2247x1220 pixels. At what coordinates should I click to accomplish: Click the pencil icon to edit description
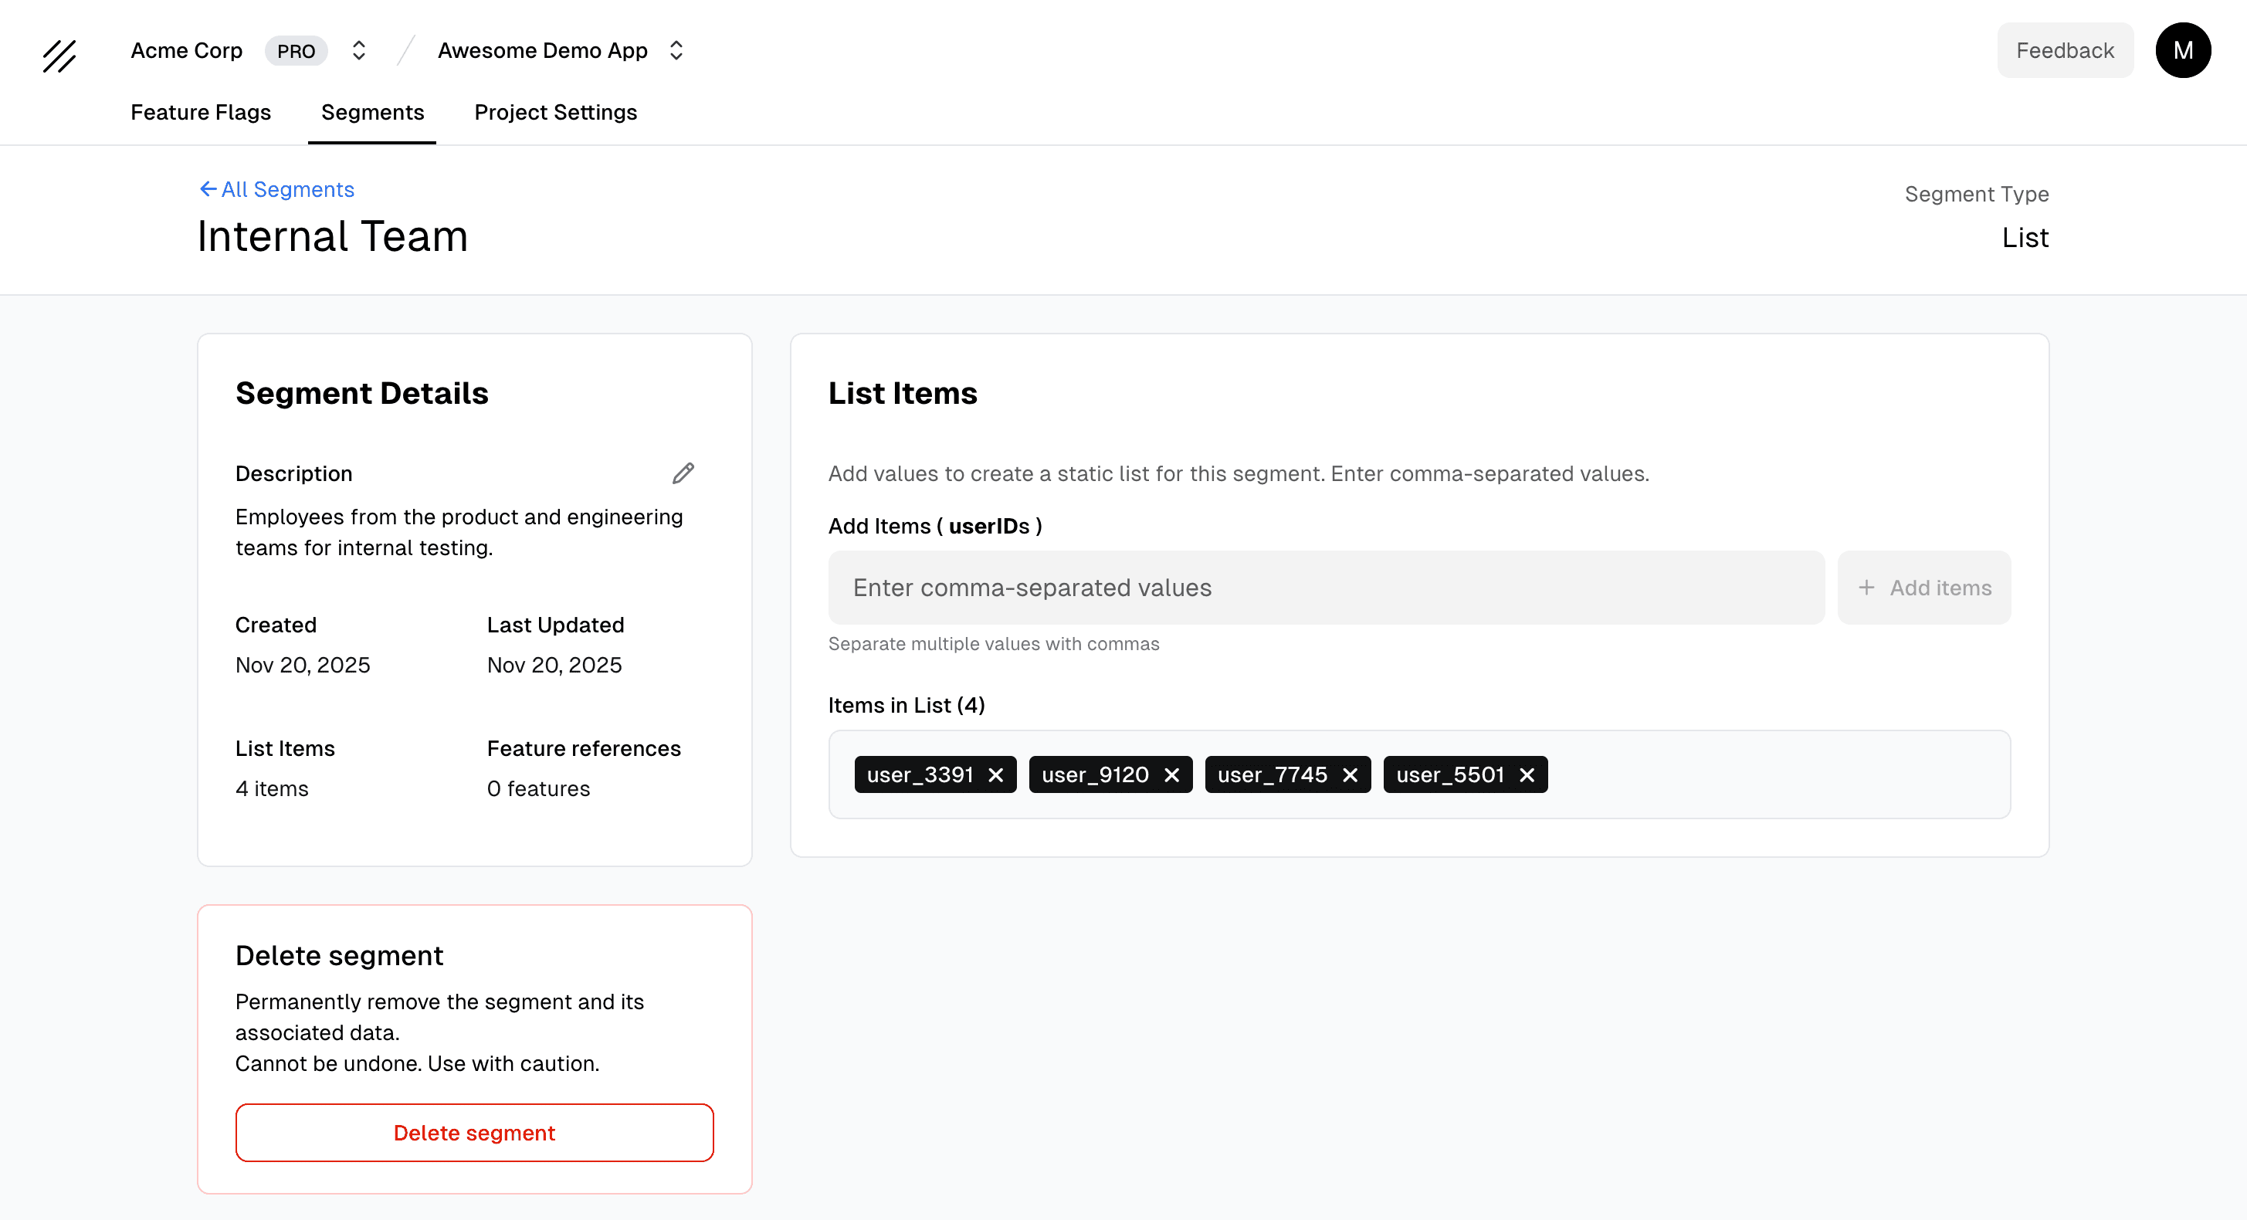tap(683, 473)
